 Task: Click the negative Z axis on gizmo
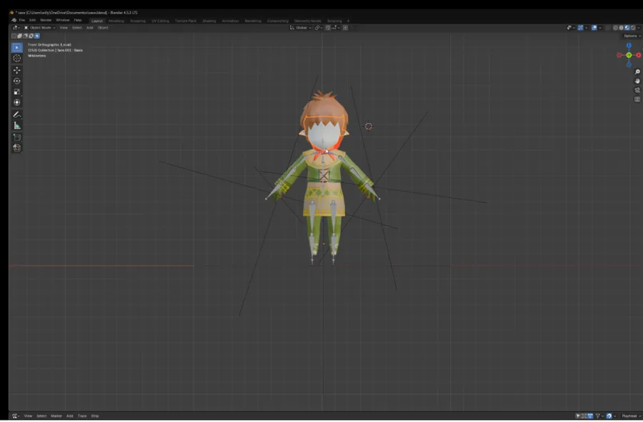(629, 64)
